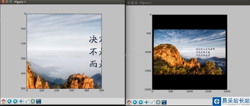Click the cropped mountain image in Figure 1
The width and height of the screenshot is (250, 106).
[x=64, y=51]
